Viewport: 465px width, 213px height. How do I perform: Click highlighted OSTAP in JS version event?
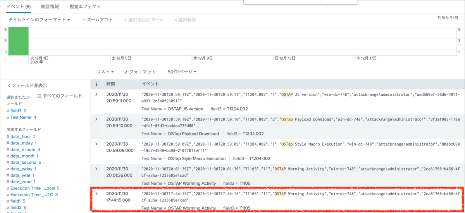[x=287, y=94]
